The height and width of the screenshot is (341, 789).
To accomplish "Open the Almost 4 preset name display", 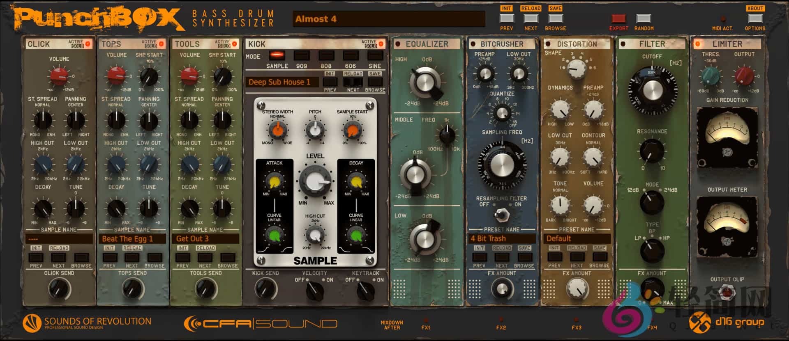I will point(388,19).
